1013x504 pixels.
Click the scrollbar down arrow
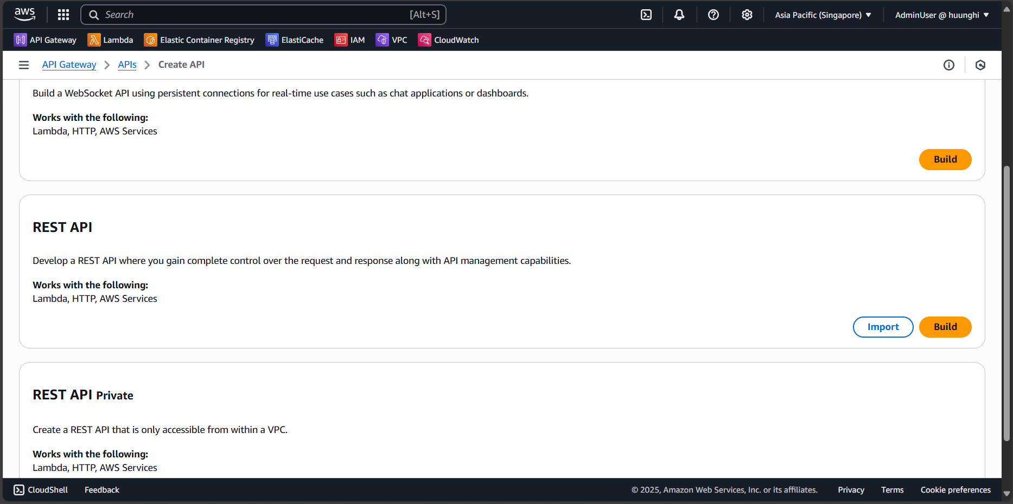point(1007,494)
